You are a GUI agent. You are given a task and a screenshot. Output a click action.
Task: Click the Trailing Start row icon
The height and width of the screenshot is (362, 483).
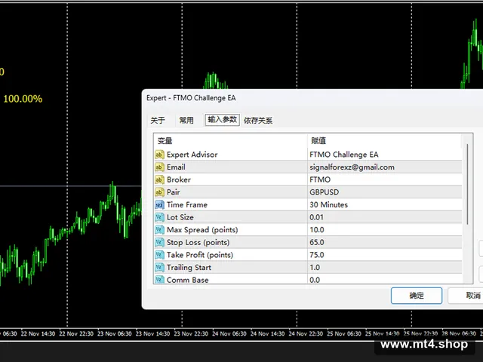click(x=159, y=268)
